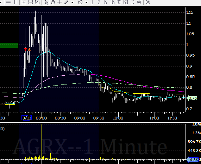Click the 4.3K current volume label
The width and height of the screenshot is (201, 164).
[x=192, y=160]
